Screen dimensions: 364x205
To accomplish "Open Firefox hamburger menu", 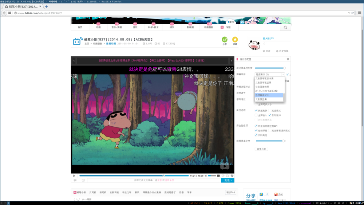I will coord(360,13).
